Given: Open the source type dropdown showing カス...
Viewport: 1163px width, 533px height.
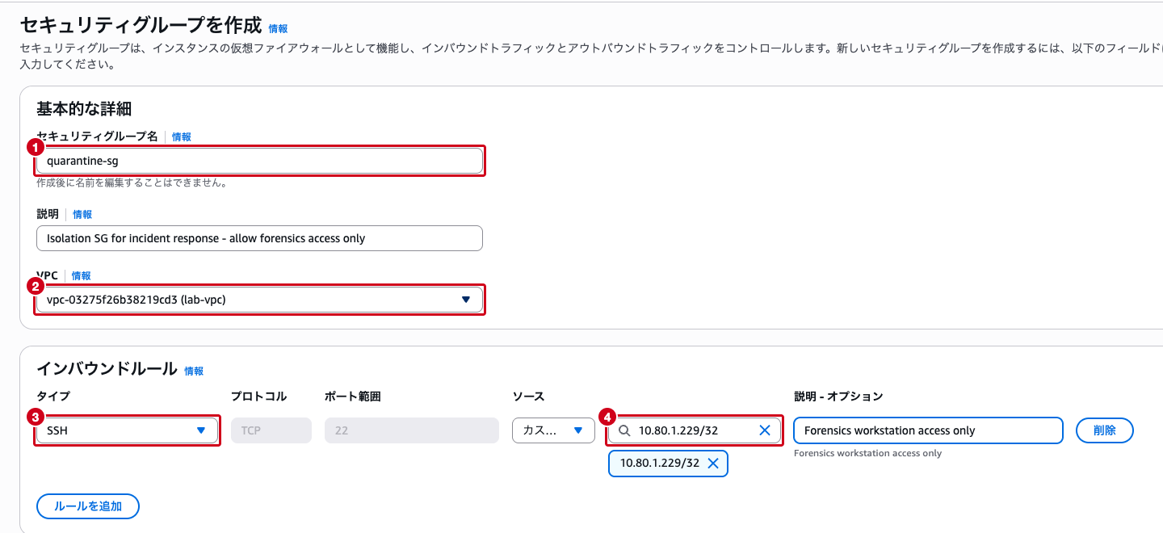Looking at the screenshot, I should (553, 430).
